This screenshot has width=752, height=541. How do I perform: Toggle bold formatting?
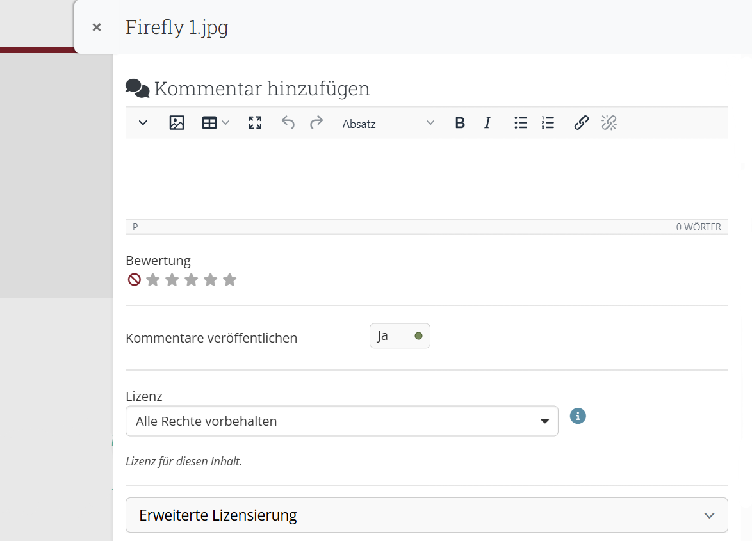[460, 123]
